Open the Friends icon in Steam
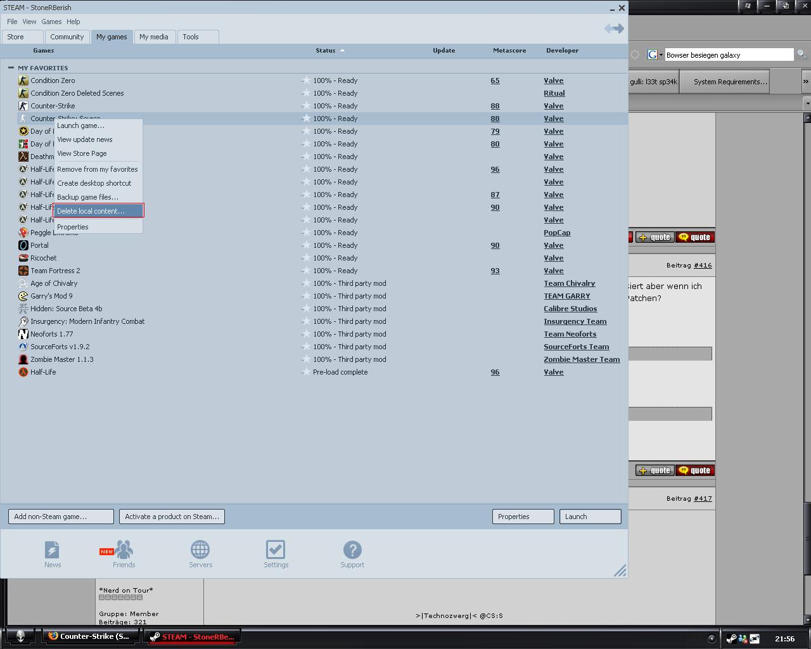This screenshot has width=811, height=649. (124, 549)
